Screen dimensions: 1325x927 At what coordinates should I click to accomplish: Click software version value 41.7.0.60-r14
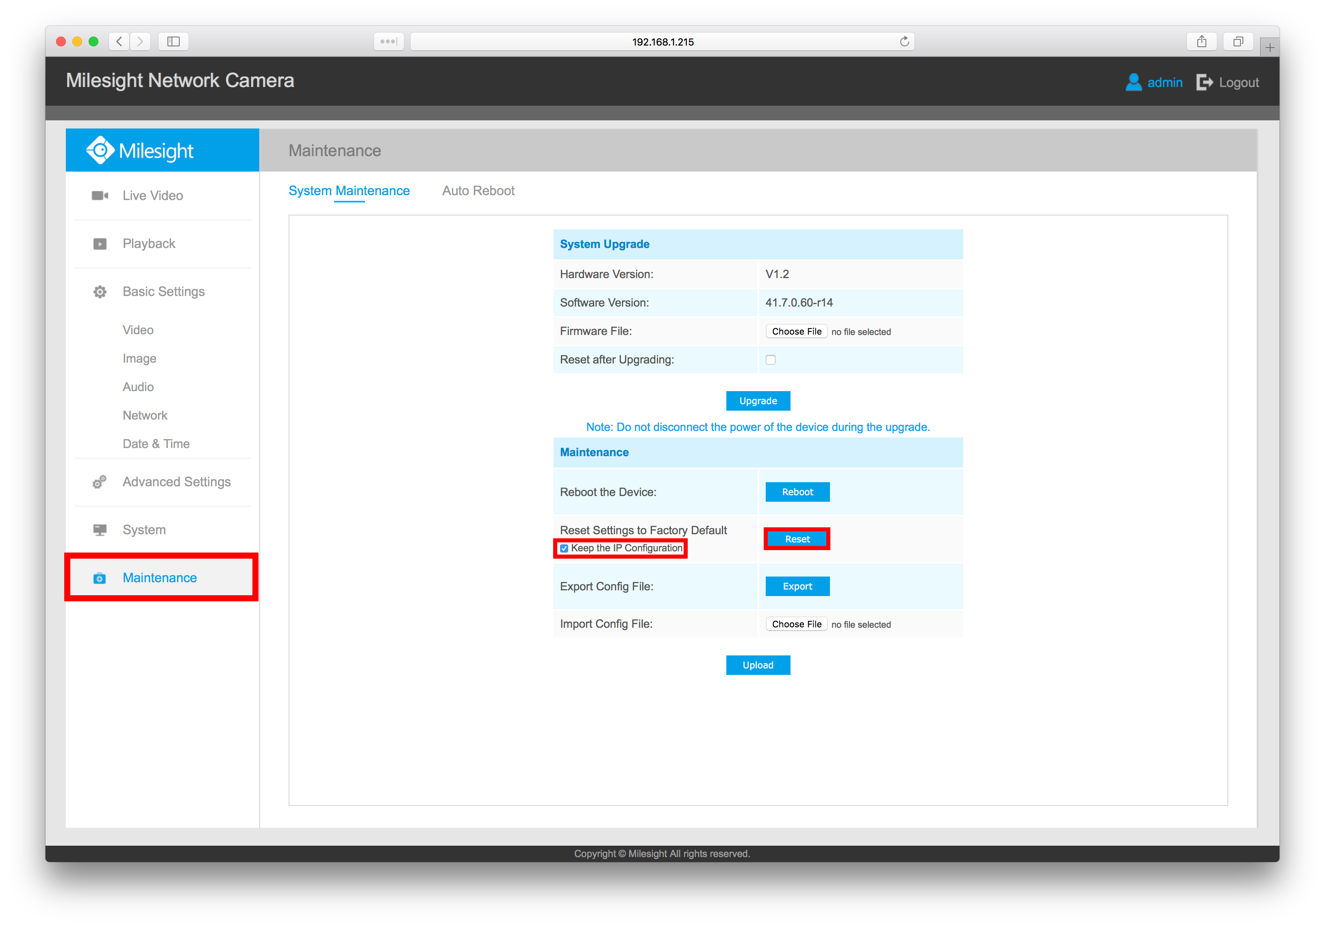(x=799, y=302)
